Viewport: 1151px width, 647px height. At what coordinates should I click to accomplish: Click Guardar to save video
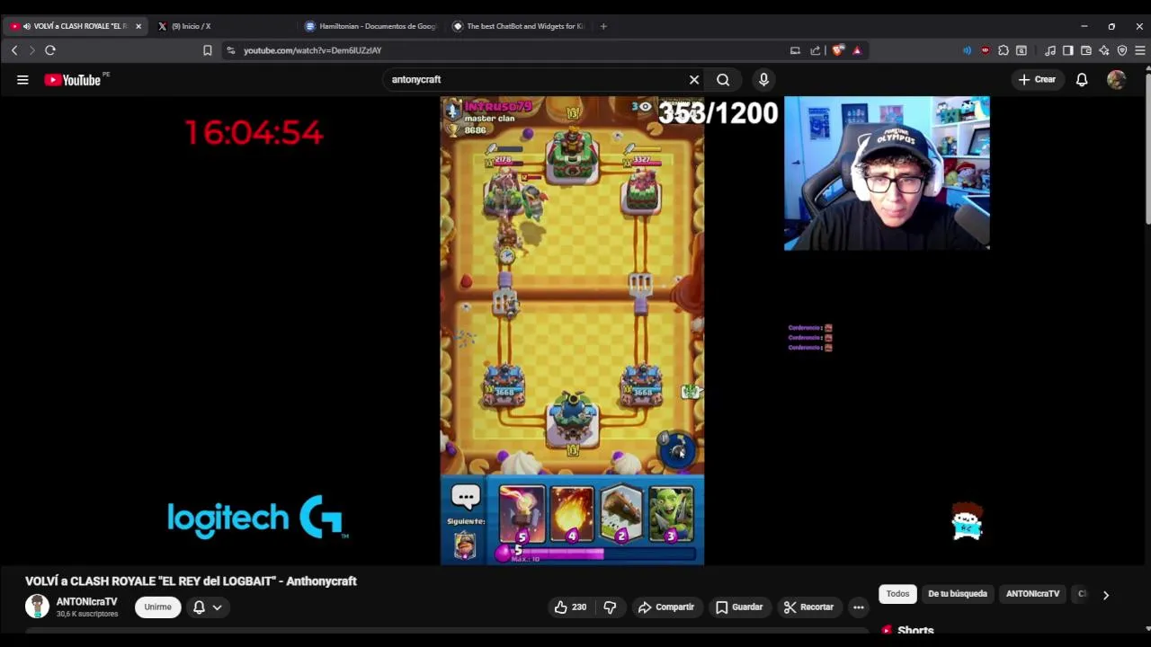(x=739, y=607)
